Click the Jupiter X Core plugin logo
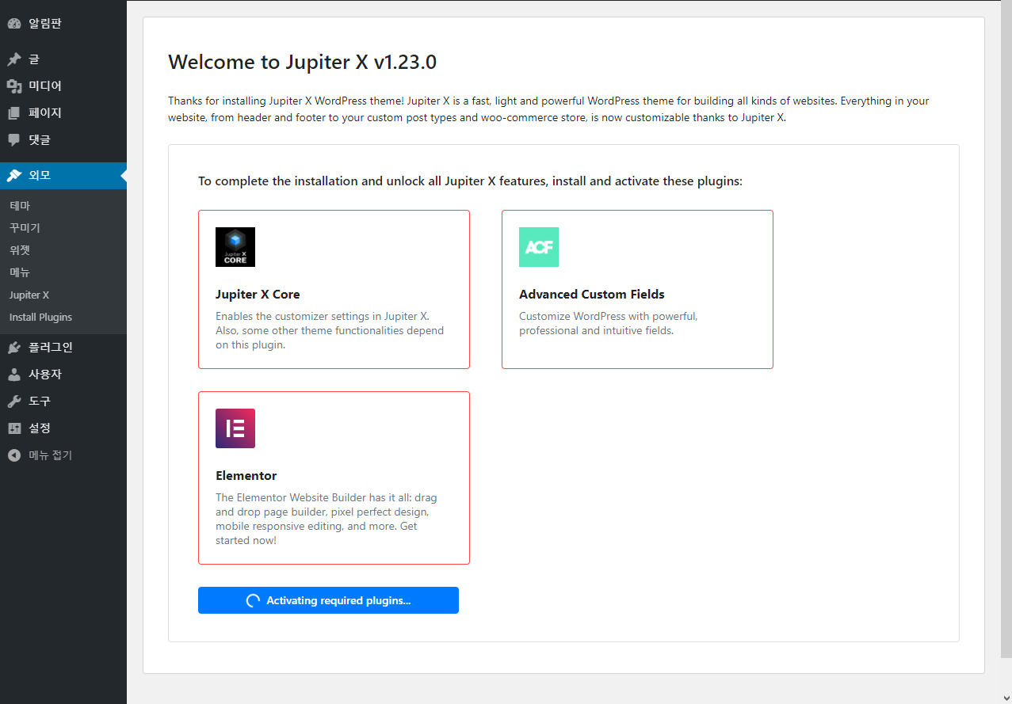 click(235, 247)
